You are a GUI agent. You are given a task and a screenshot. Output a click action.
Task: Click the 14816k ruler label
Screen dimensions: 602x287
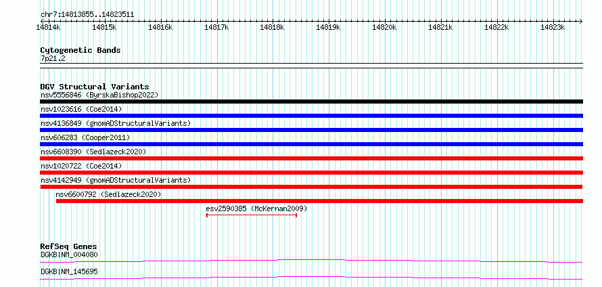[x=160, y=28]
